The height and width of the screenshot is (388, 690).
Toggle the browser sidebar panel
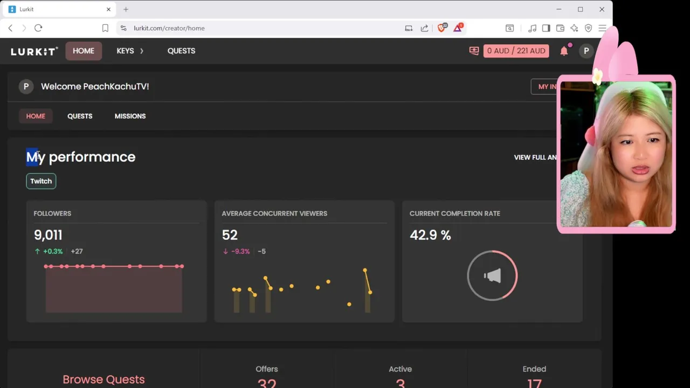coord(546,28)
